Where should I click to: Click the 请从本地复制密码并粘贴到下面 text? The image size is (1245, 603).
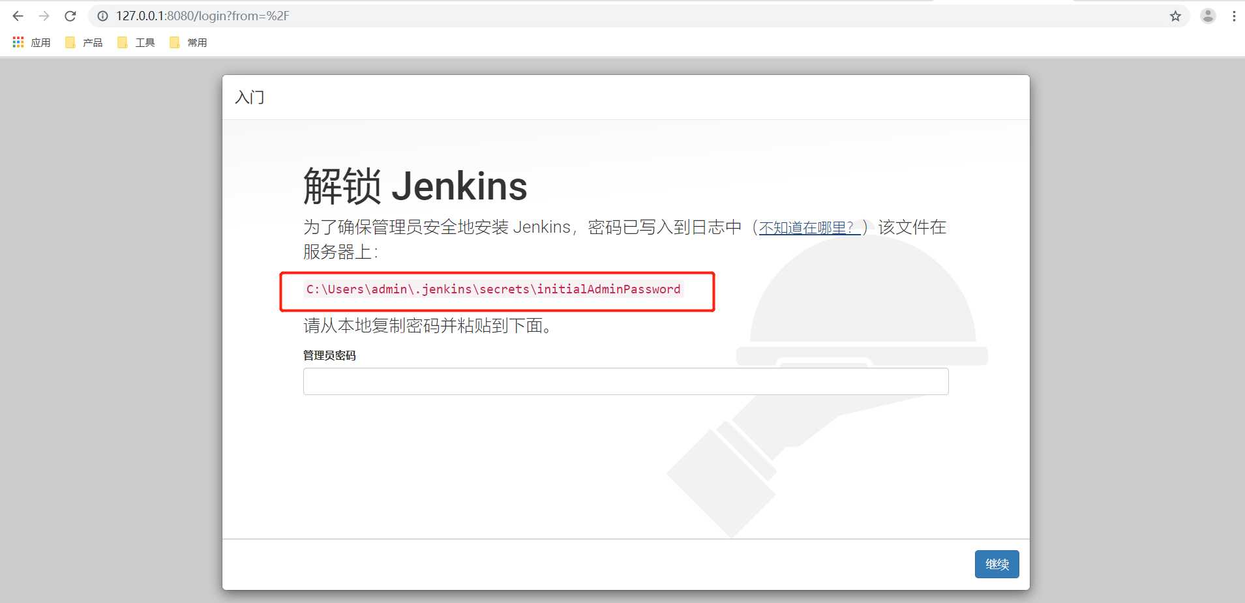point(428,325)
